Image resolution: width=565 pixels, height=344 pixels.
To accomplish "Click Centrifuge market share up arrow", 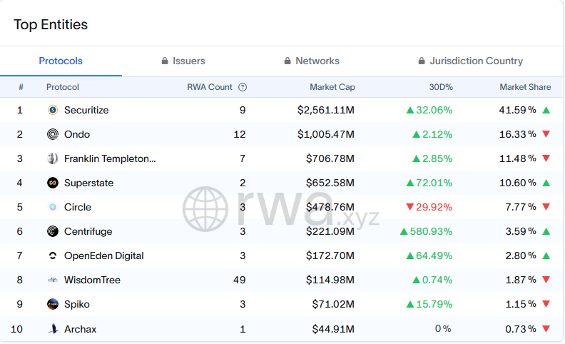I will pos(546,231).
